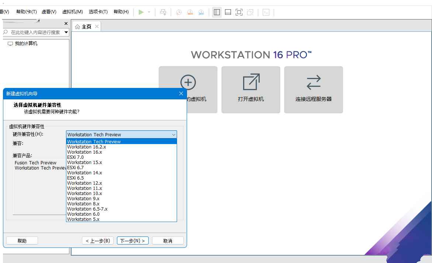The height and width of the screenshot is (263, 432).
Task: Click the 下一步(N) button in the wizard
Action: pos(132,240)
